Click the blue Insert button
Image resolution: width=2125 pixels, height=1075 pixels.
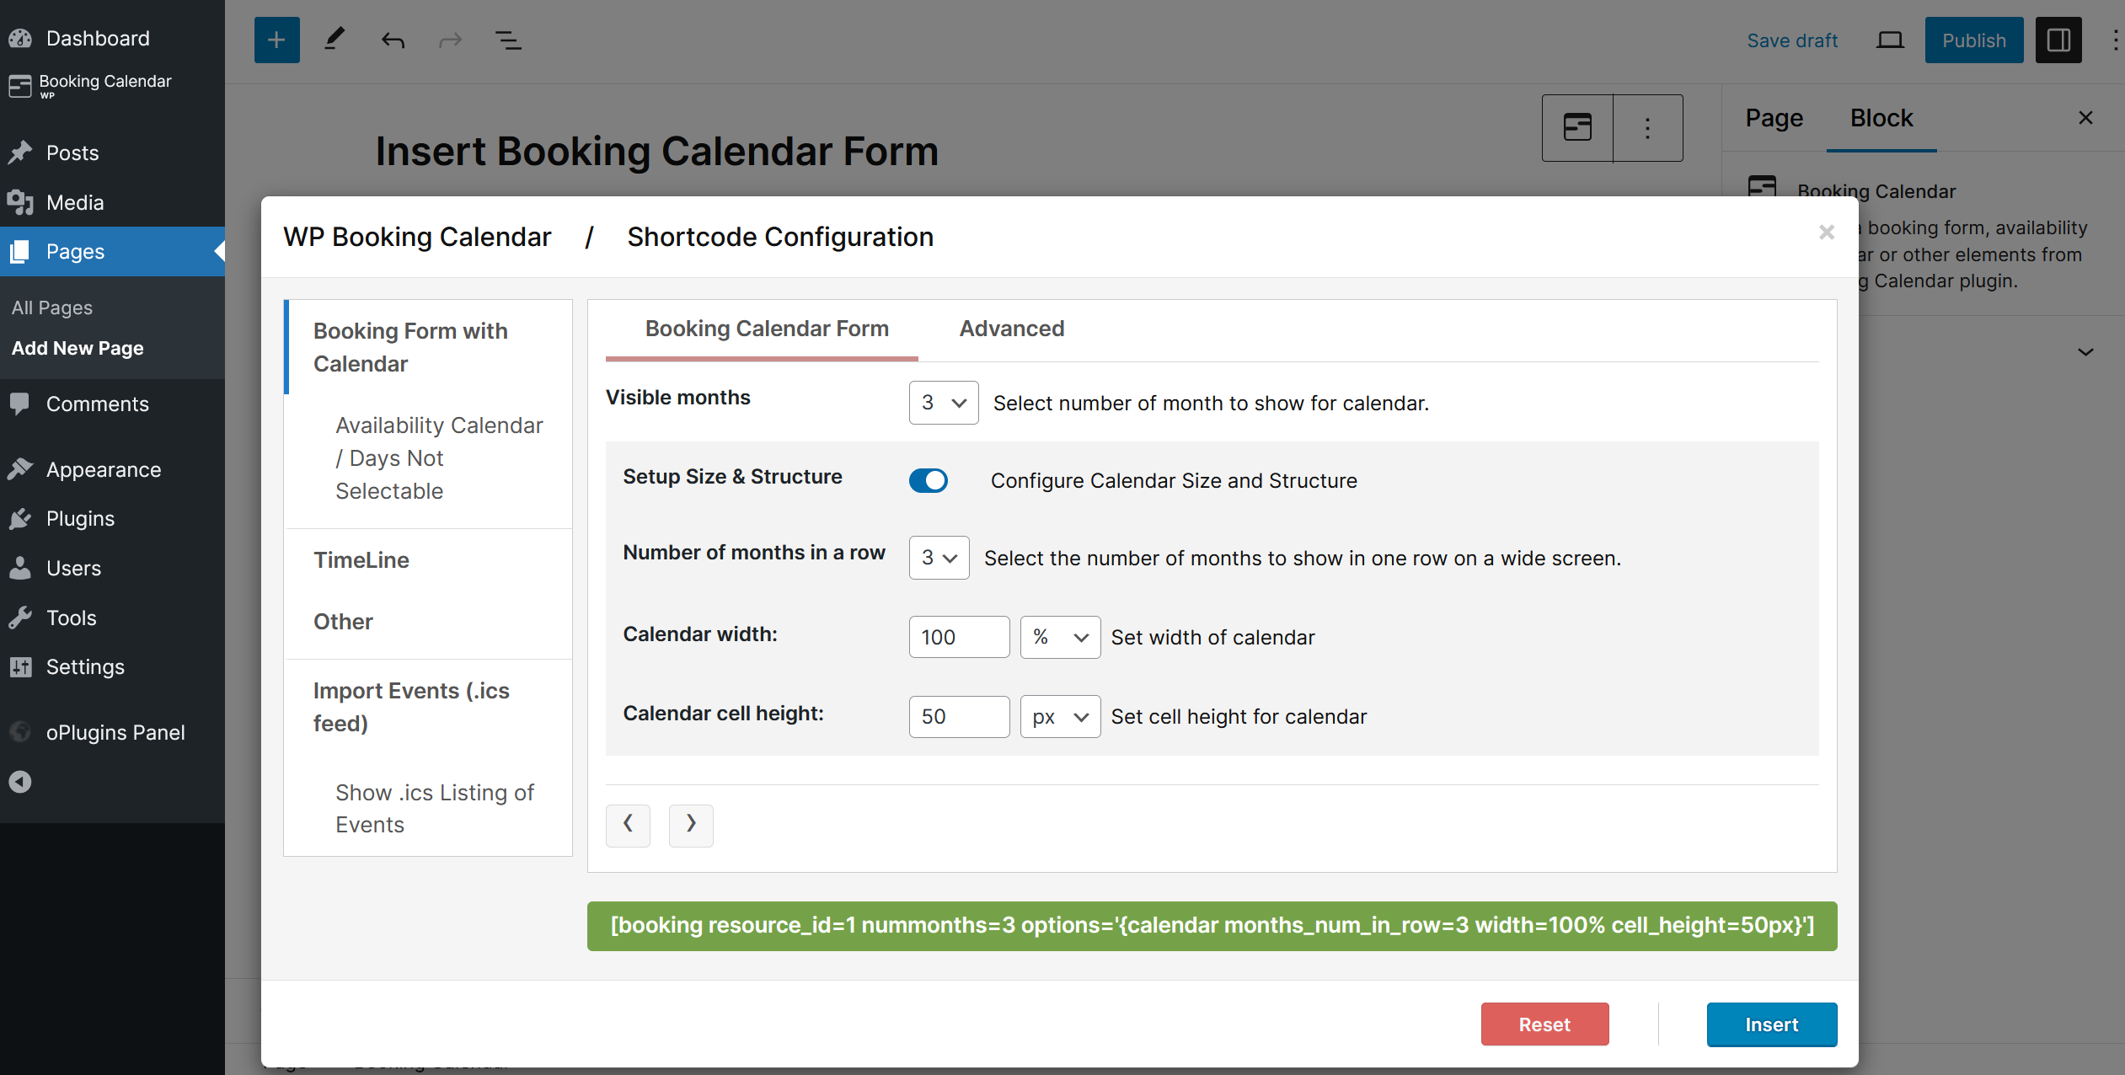1772,1024
